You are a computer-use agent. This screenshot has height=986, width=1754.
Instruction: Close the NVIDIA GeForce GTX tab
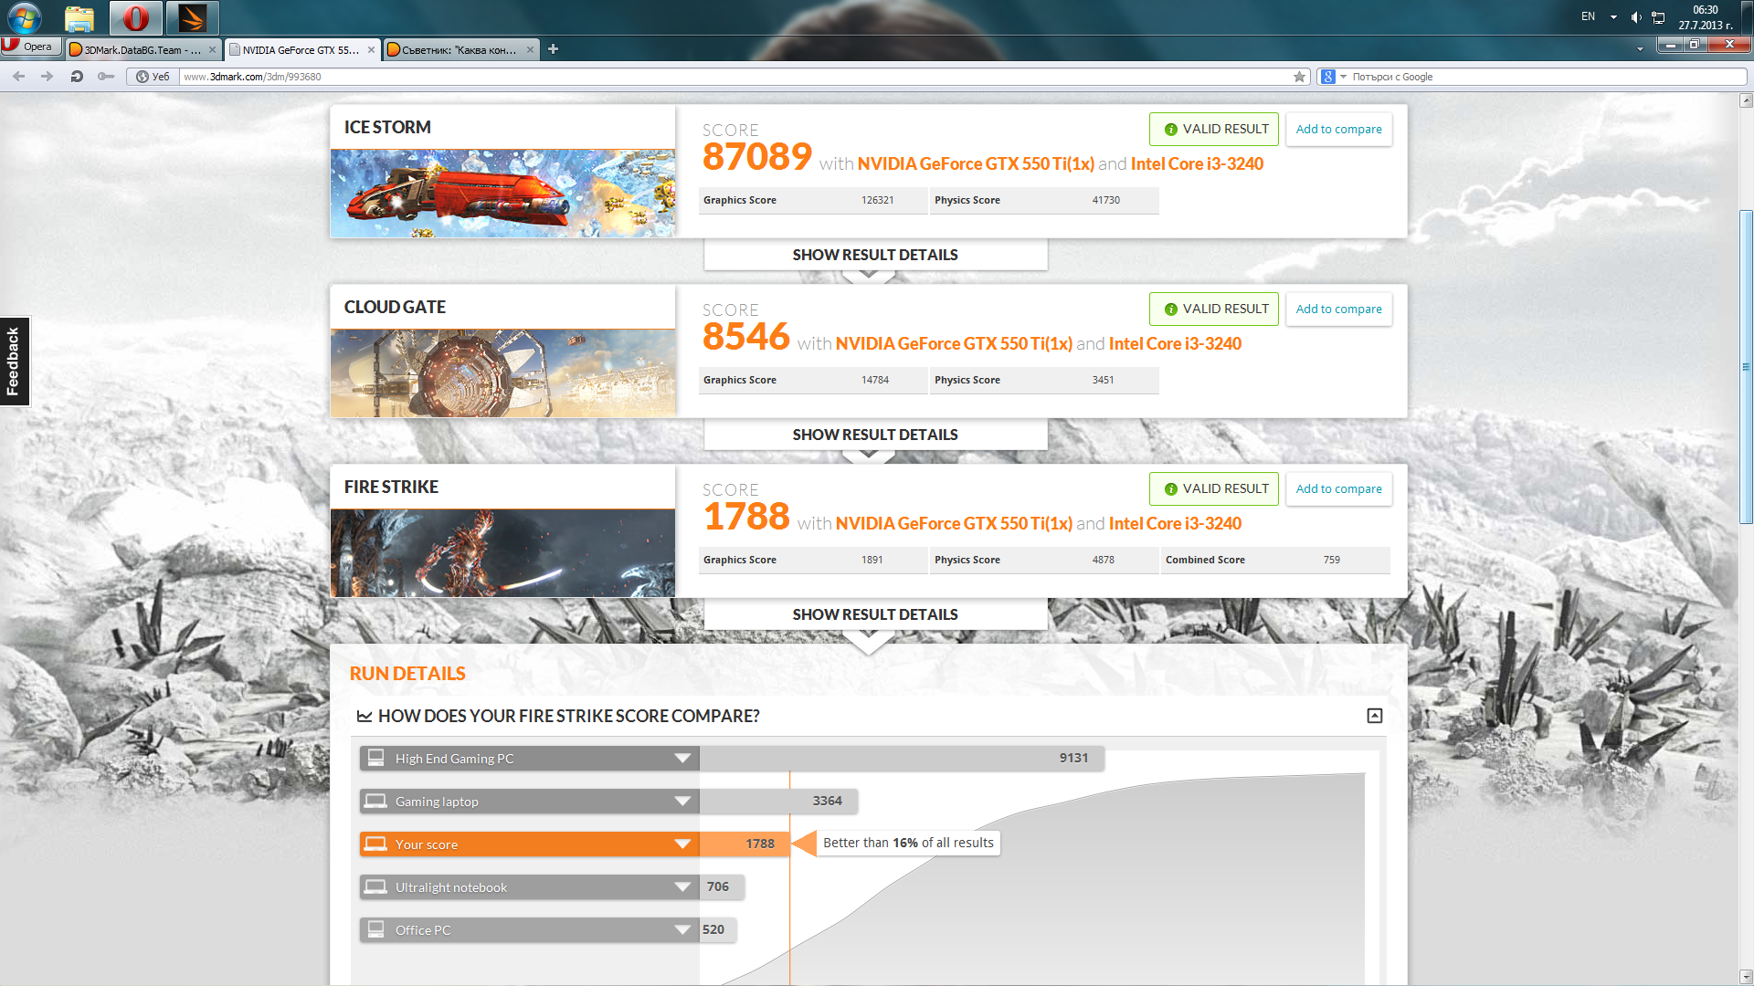pos(371,50)
